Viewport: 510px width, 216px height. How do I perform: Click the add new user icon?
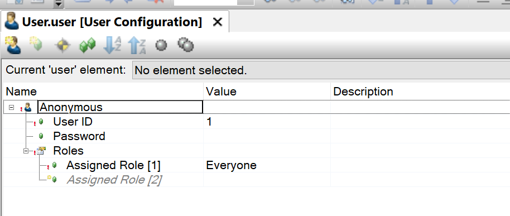tap(13, 45)
